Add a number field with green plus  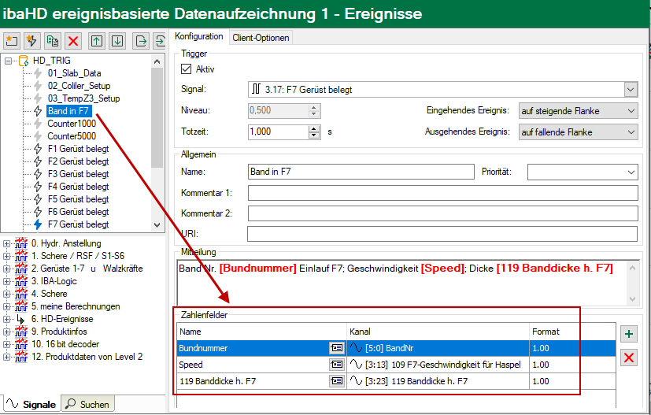629,334
